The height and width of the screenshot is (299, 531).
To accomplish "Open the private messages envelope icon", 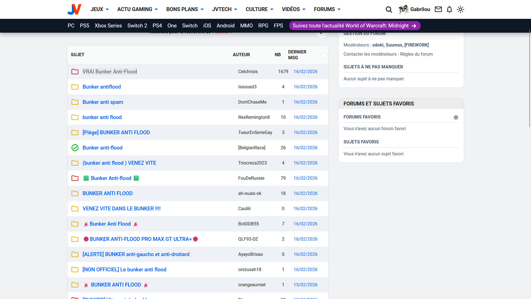I will pyautogui.click(x=438, y=9).
